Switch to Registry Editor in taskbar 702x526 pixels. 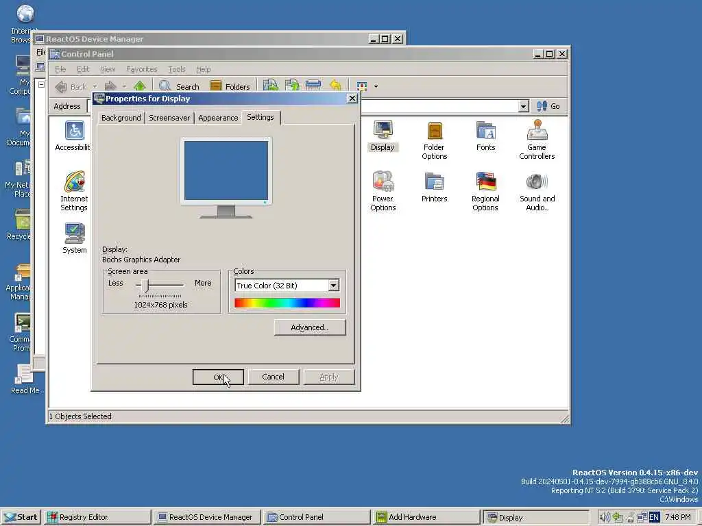click(x=97, y=517)
